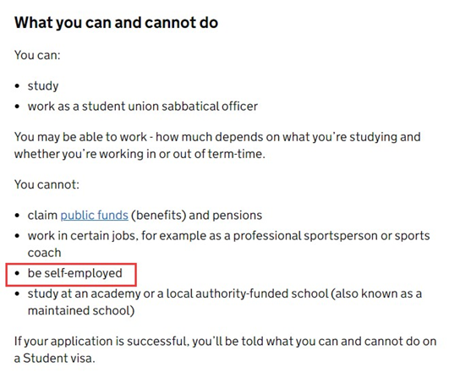Click the "study" bullet item text
Screen dimensions: 460x378
tap(43, 86)
